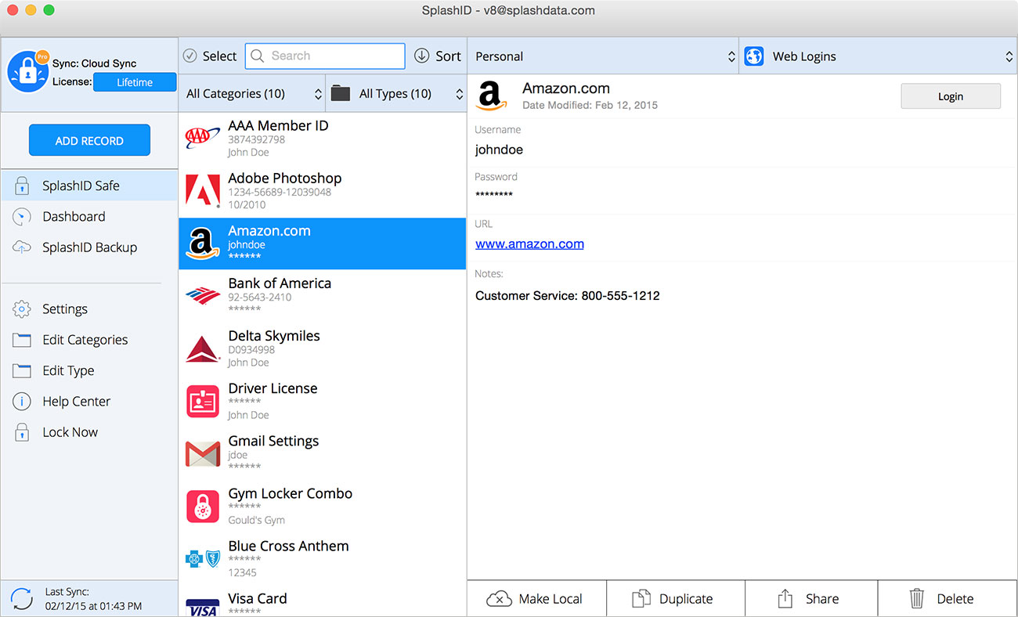Click the Lifetime license button

[135, 82]
